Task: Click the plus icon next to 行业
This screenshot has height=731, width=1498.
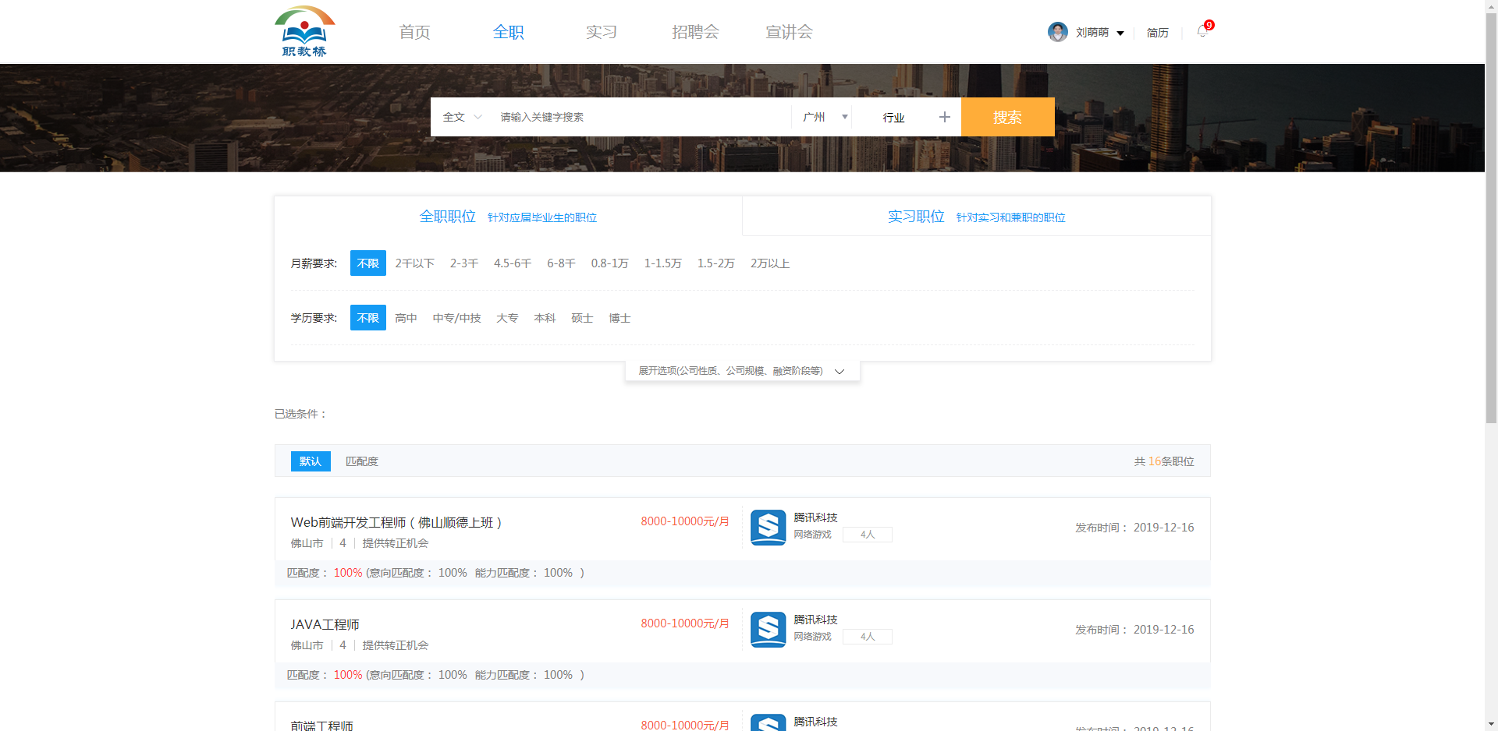Action: tap(944, 117)
